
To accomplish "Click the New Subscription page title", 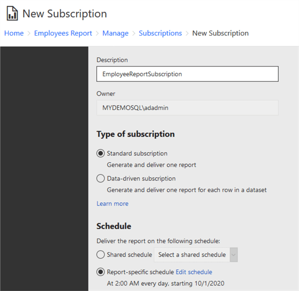I will (64, 13).
